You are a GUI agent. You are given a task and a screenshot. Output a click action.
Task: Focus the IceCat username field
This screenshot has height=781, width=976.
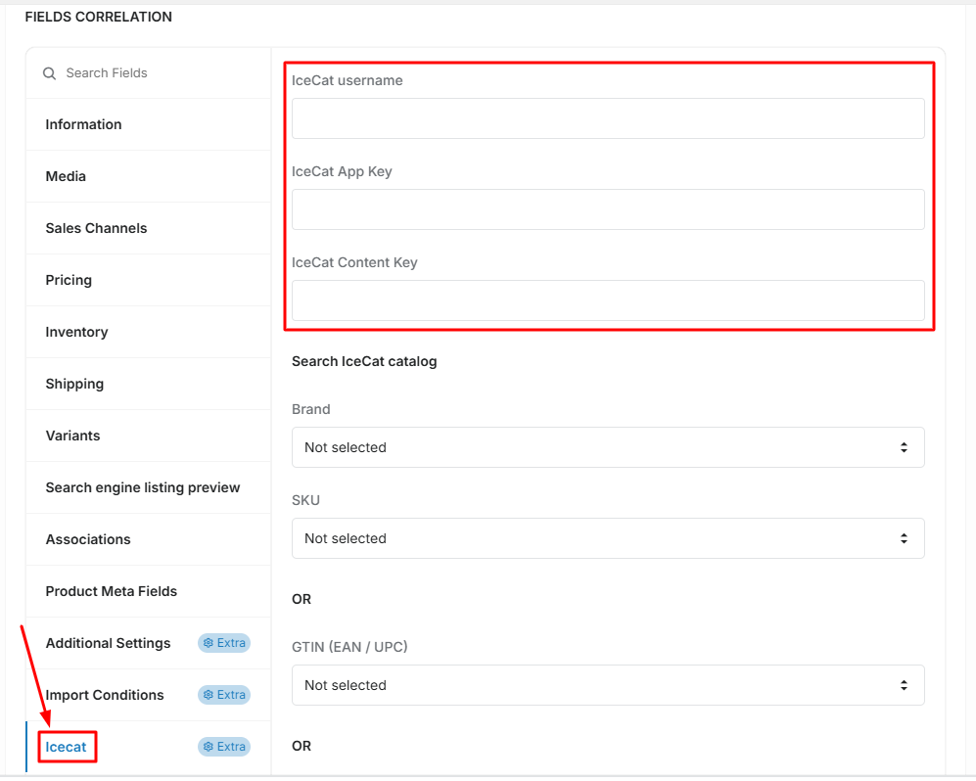tap(608, 118)
